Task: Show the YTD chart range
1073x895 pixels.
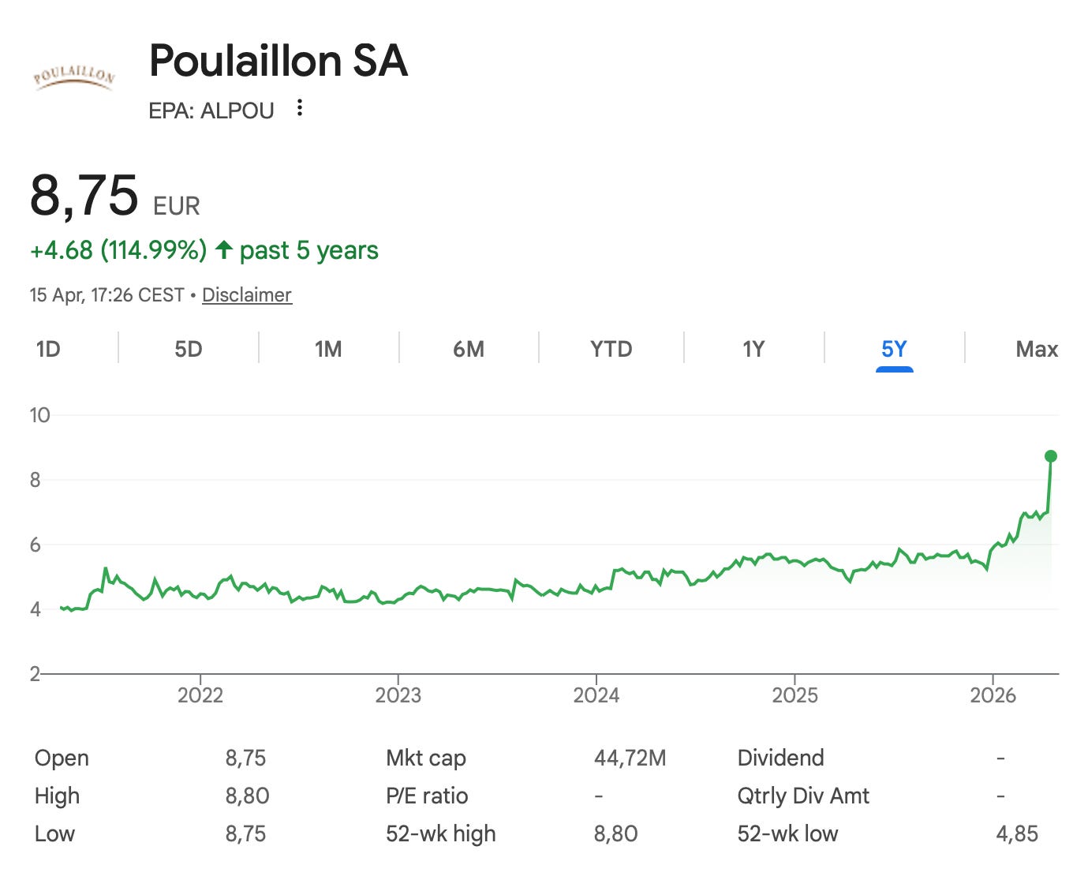Action: tap(611, 349)
